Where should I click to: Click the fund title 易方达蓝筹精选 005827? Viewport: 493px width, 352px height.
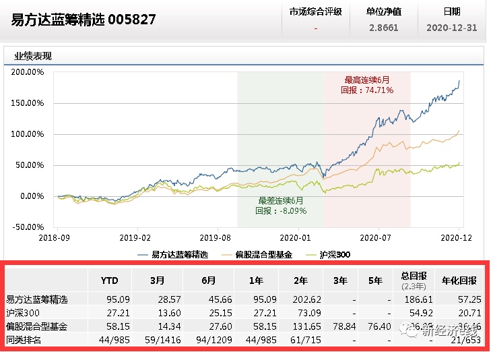(x=84, y=20)
